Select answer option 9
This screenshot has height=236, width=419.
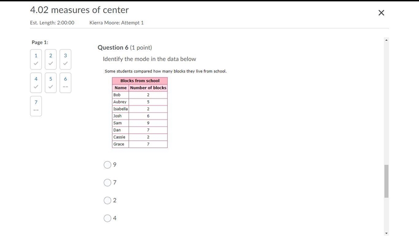[107, 165]
